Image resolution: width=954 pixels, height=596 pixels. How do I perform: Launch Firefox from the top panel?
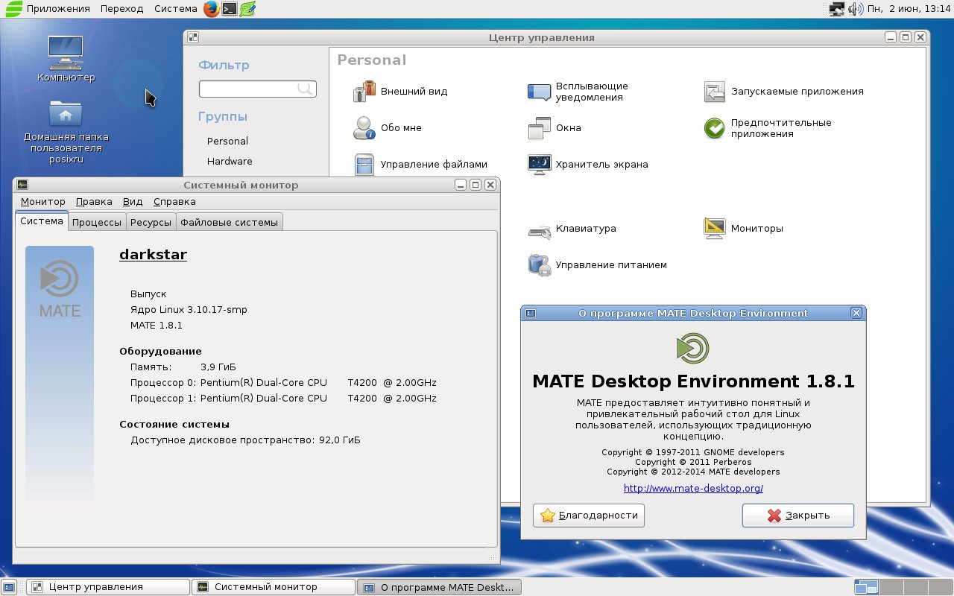211,9
